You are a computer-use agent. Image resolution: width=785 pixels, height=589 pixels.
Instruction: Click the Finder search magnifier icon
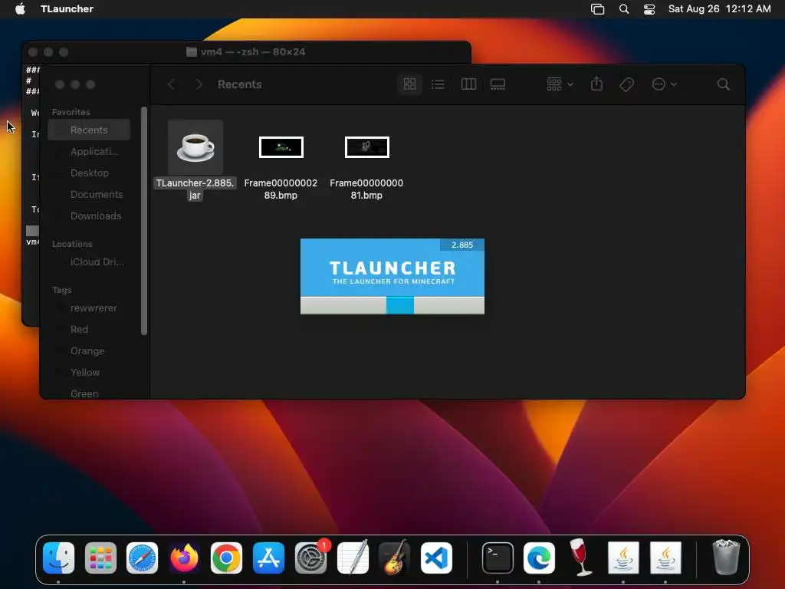tap(723, 84)
